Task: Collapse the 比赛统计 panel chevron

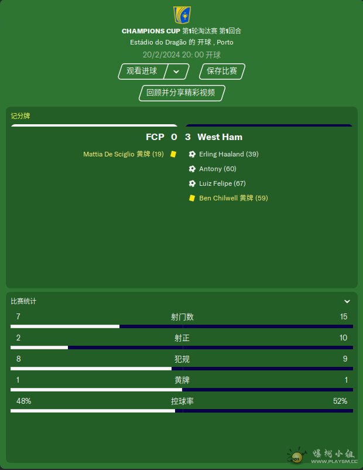Action: click(347, 302)
